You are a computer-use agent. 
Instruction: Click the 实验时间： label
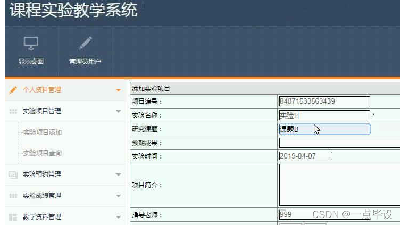pos(147,156)
